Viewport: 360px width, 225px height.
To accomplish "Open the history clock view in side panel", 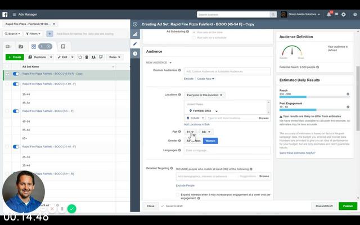I will tap(135, 53).
